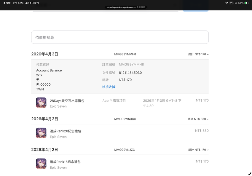Select the 達成Rank20紀念禮包 purchase item
252x176 pixels.
(65, 131)
